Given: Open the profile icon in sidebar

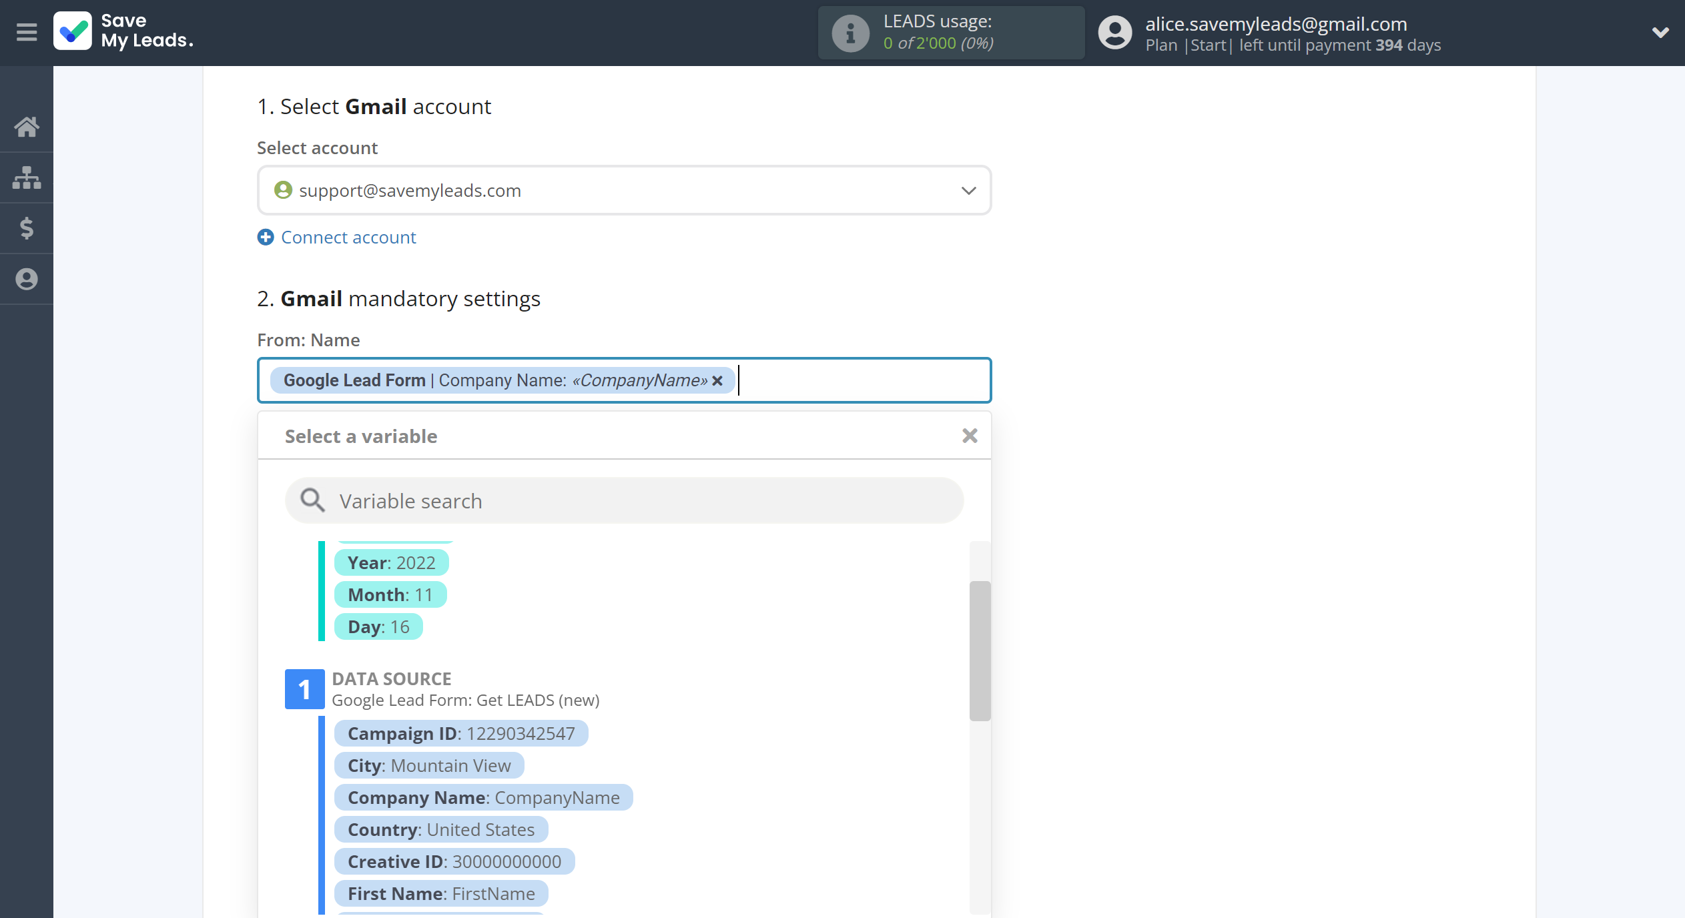Looking at the screenshot, I should click(27, 279).
